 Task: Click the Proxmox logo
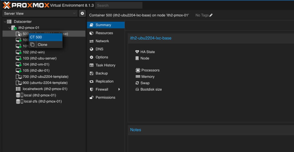[26, 5]
